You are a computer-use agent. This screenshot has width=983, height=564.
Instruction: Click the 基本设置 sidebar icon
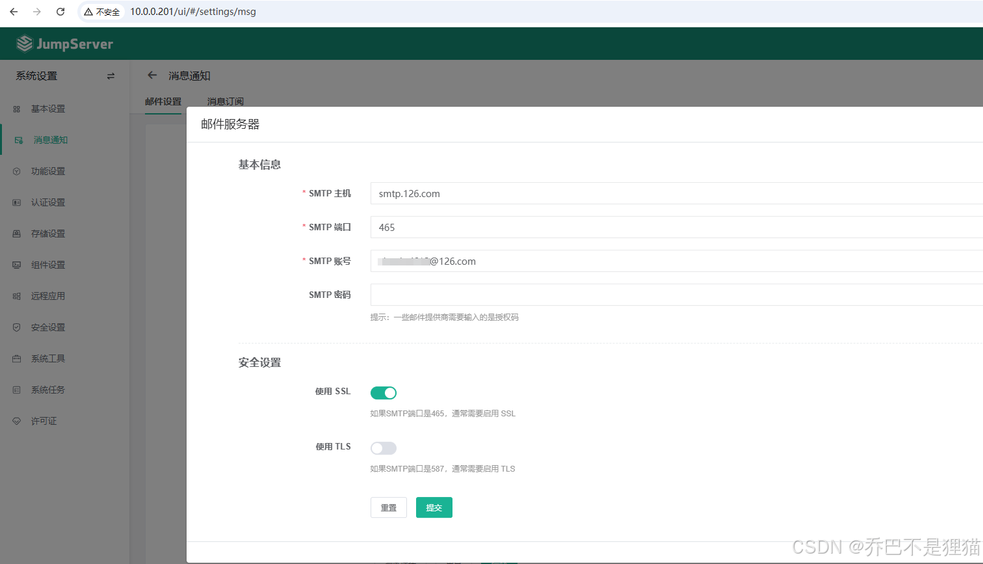pyautogui.click(x=17, y=109)
